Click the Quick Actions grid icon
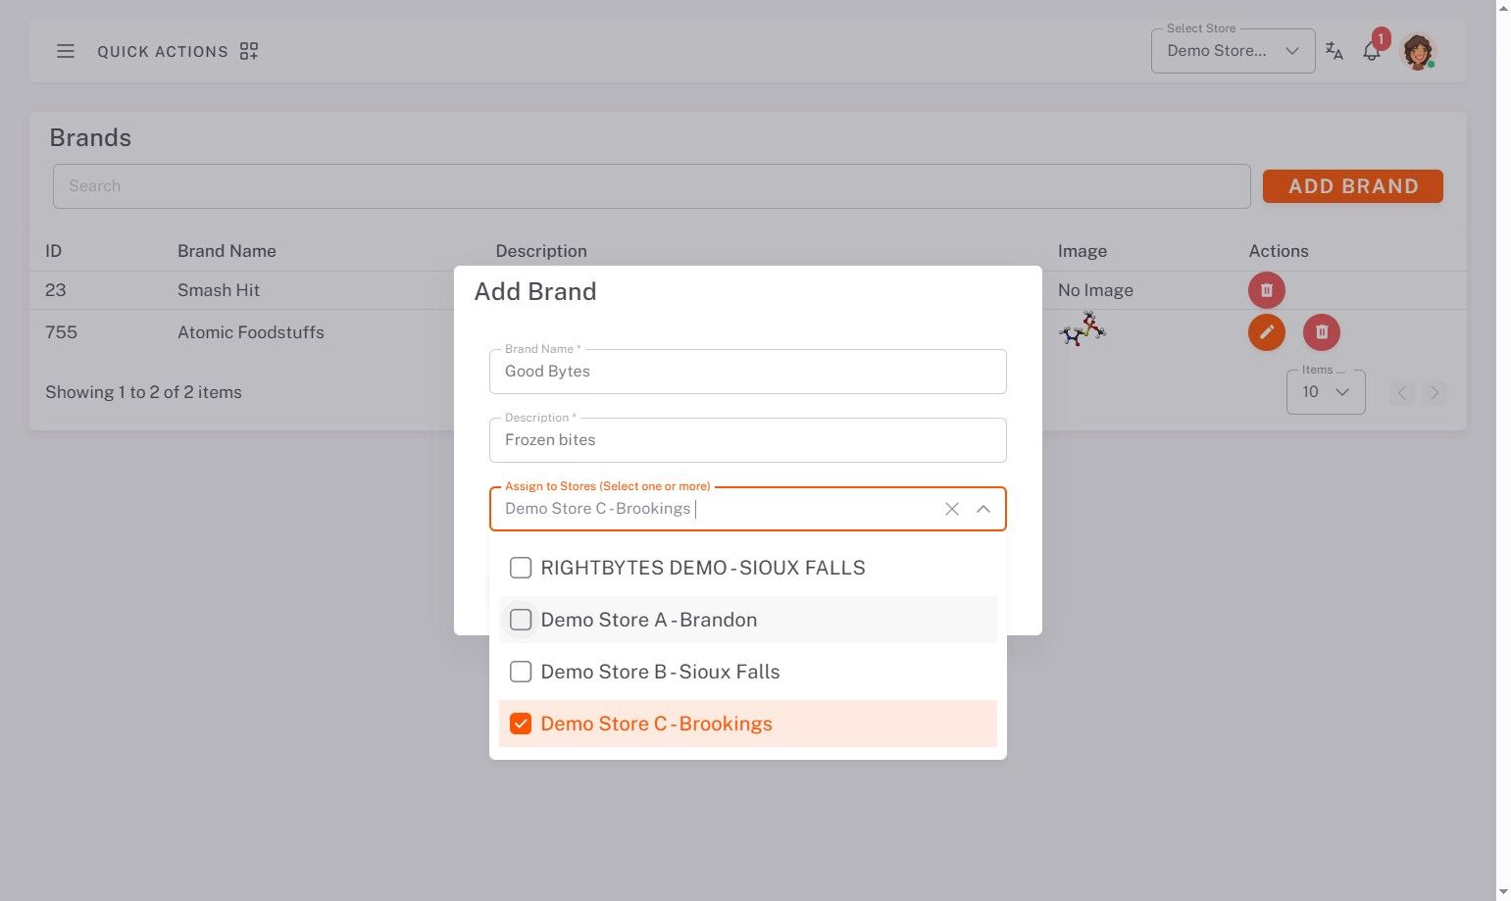Viewport: 1511px width, 901px height. (x=249, y=51)
